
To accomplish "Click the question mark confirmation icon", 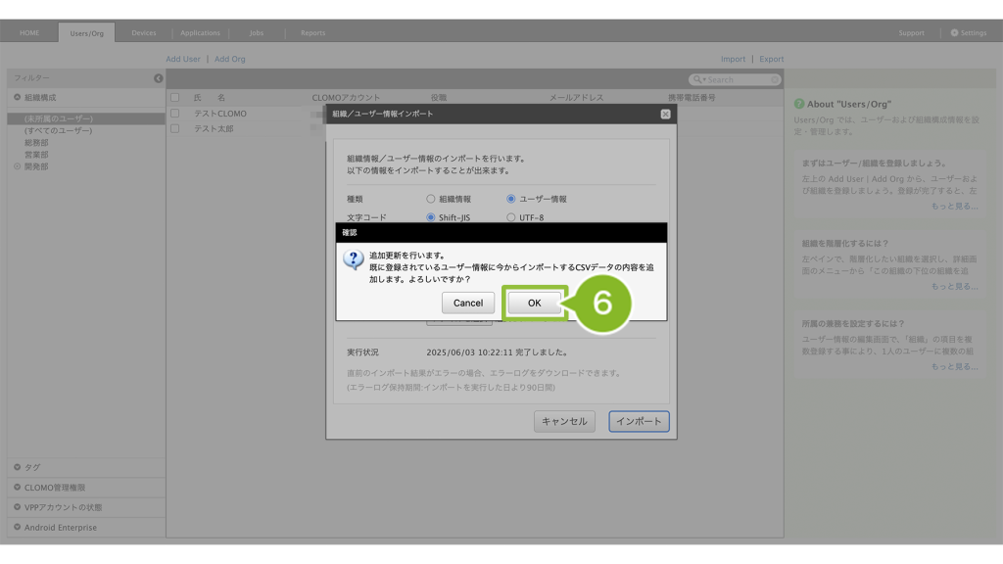I will (354, 259).
